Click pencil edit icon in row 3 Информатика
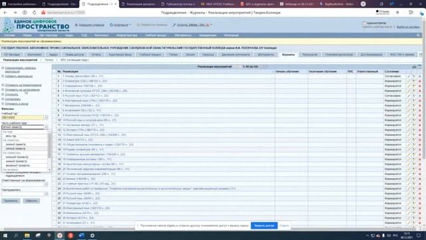This screenshot has width=426, height=240. pyautogui.click(x=409, y=86)
